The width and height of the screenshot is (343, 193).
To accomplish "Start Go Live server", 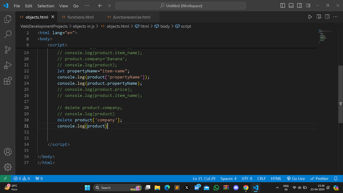I will [296, 178].
